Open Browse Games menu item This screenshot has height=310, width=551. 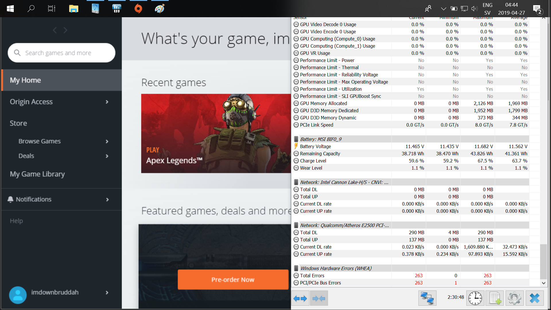(x=40, y=141)
